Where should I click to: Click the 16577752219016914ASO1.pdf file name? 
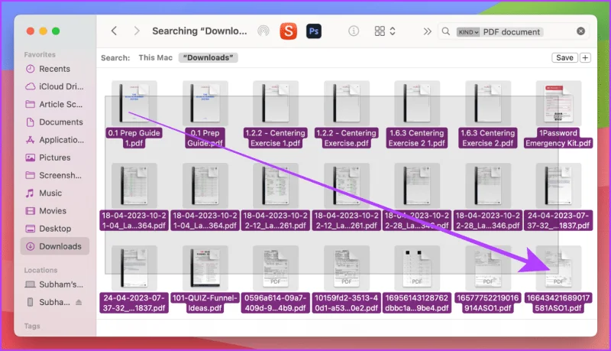point(488,303)
